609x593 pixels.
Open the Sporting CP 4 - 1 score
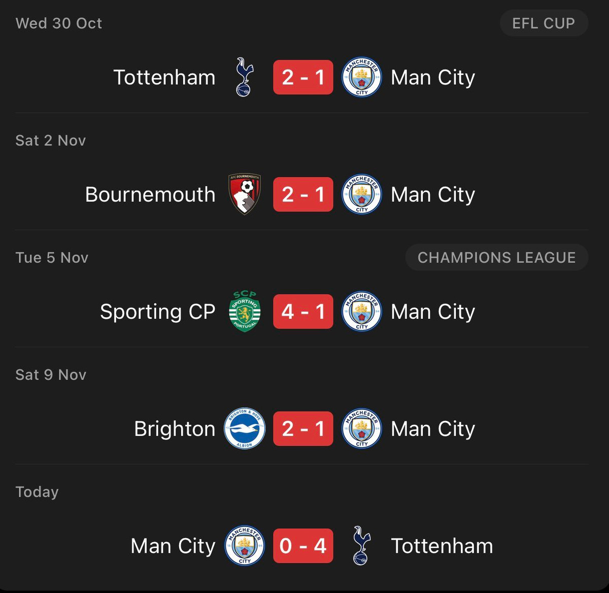click(x=303, y=311)
